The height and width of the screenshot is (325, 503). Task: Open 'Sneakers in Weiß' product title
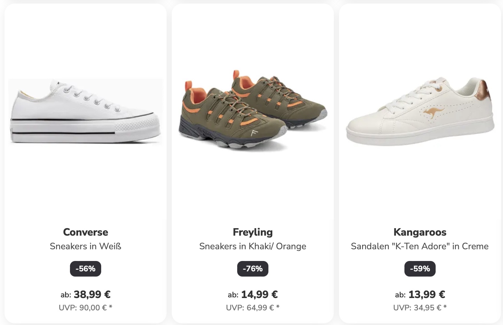[x=86, y=246]
